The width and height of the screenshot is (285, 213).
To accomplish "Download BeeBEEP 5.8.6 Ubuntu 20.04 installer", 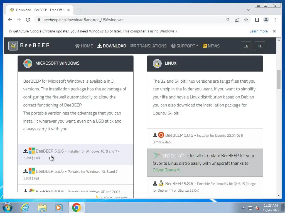I will [205, 139].
